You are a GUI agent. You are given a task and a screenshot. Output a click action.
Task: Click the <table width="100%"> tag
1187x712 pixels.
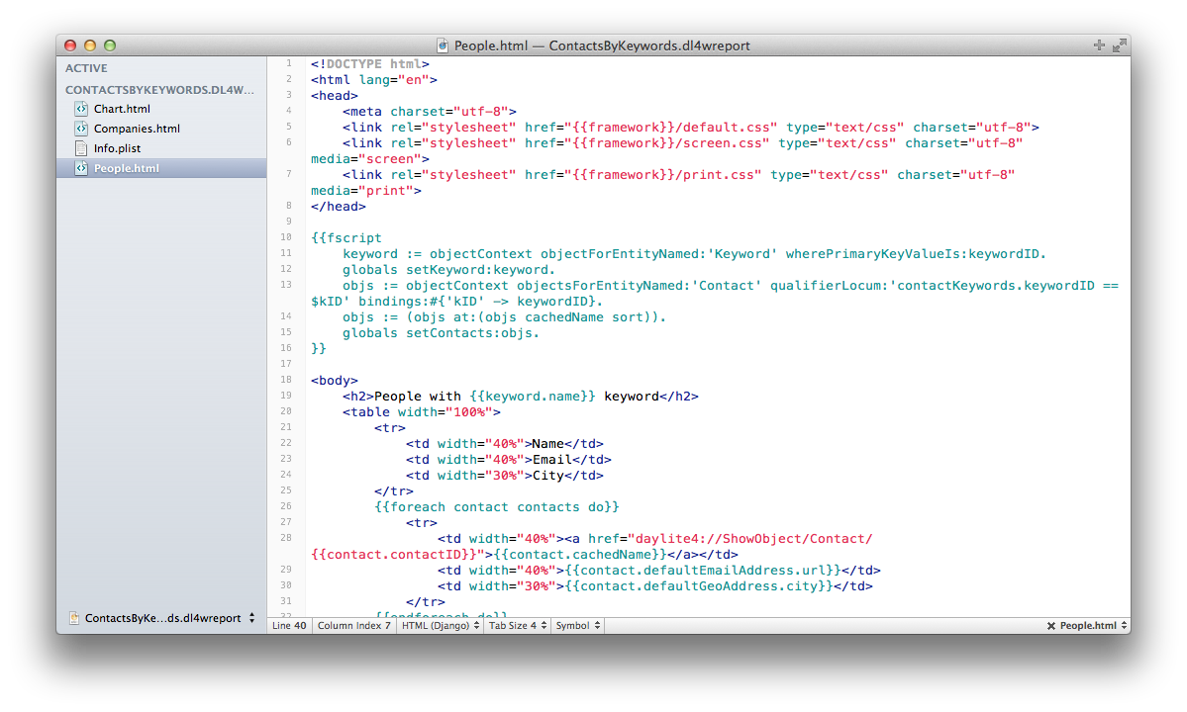tap(422, 412)
